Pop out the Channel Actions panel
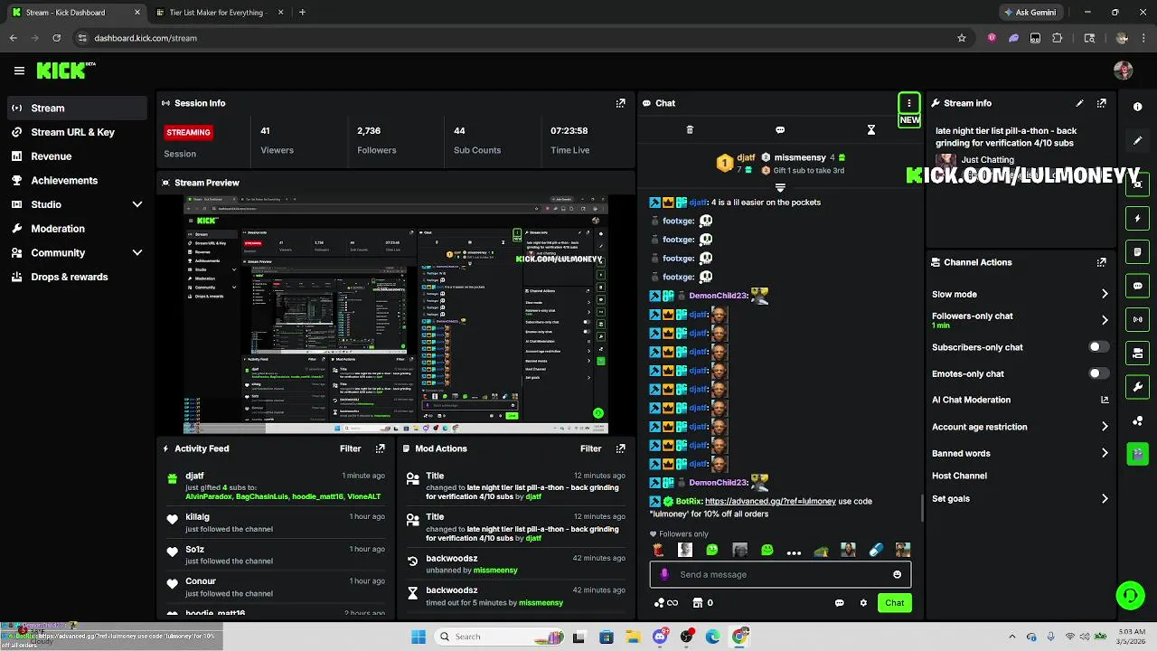This screenshot has width=1157, height=651. tap(1101, 262)
